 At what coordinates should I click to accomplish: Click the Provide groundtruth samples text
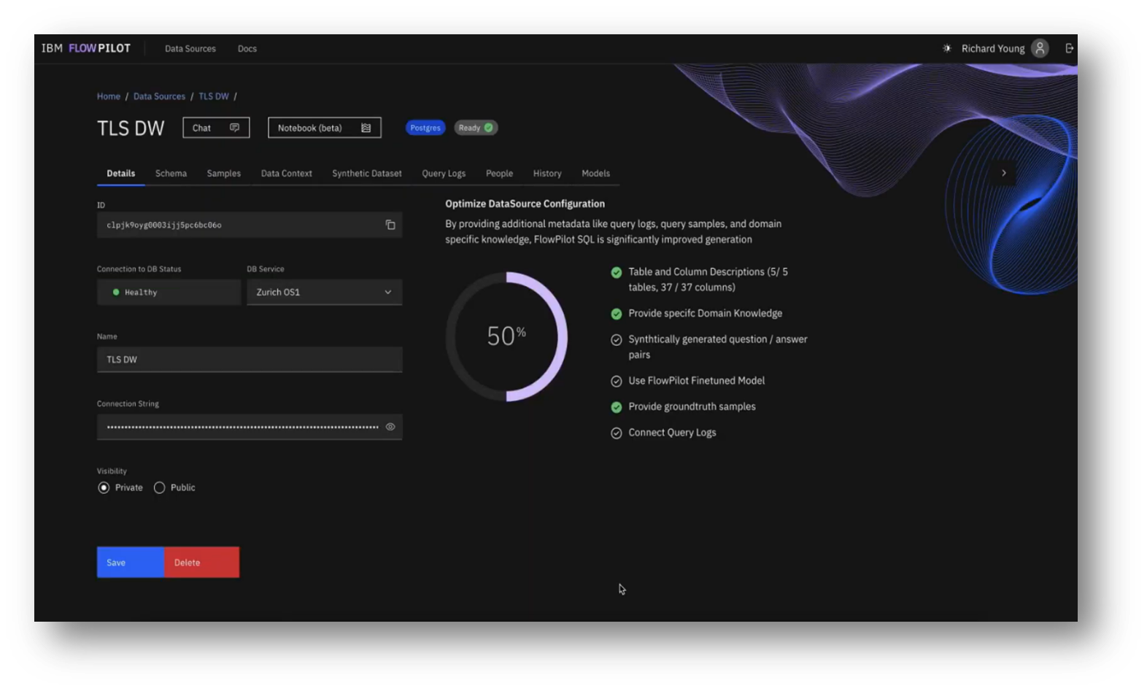click(x=692, y=407)
